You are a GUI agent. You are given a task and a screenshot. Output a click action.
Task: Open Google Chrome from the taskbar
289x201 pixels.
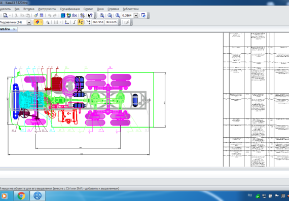point(21,196)
